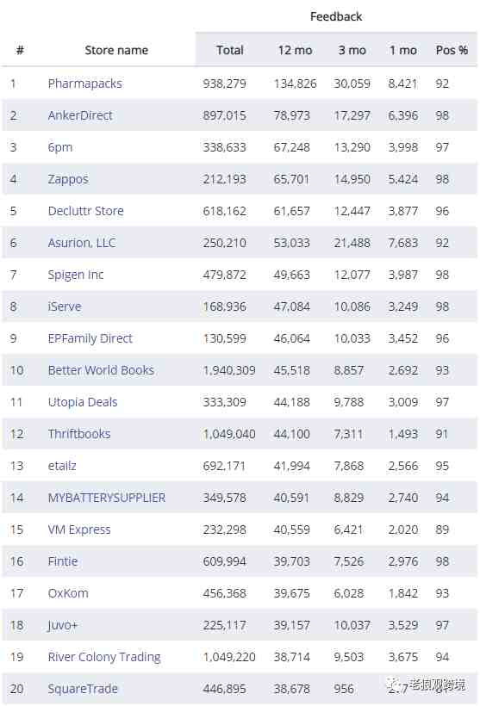Sort by the 12 mo column header
The width and height of the screenshot is (480, 706).
(295, 51)
